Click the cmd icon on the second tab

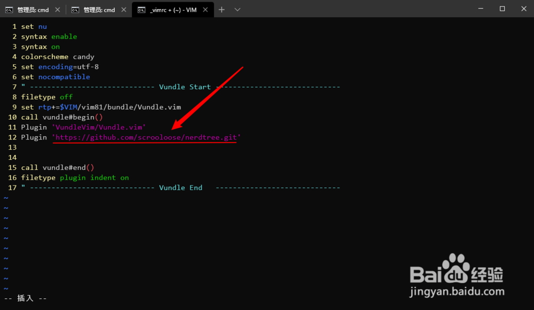75,9
